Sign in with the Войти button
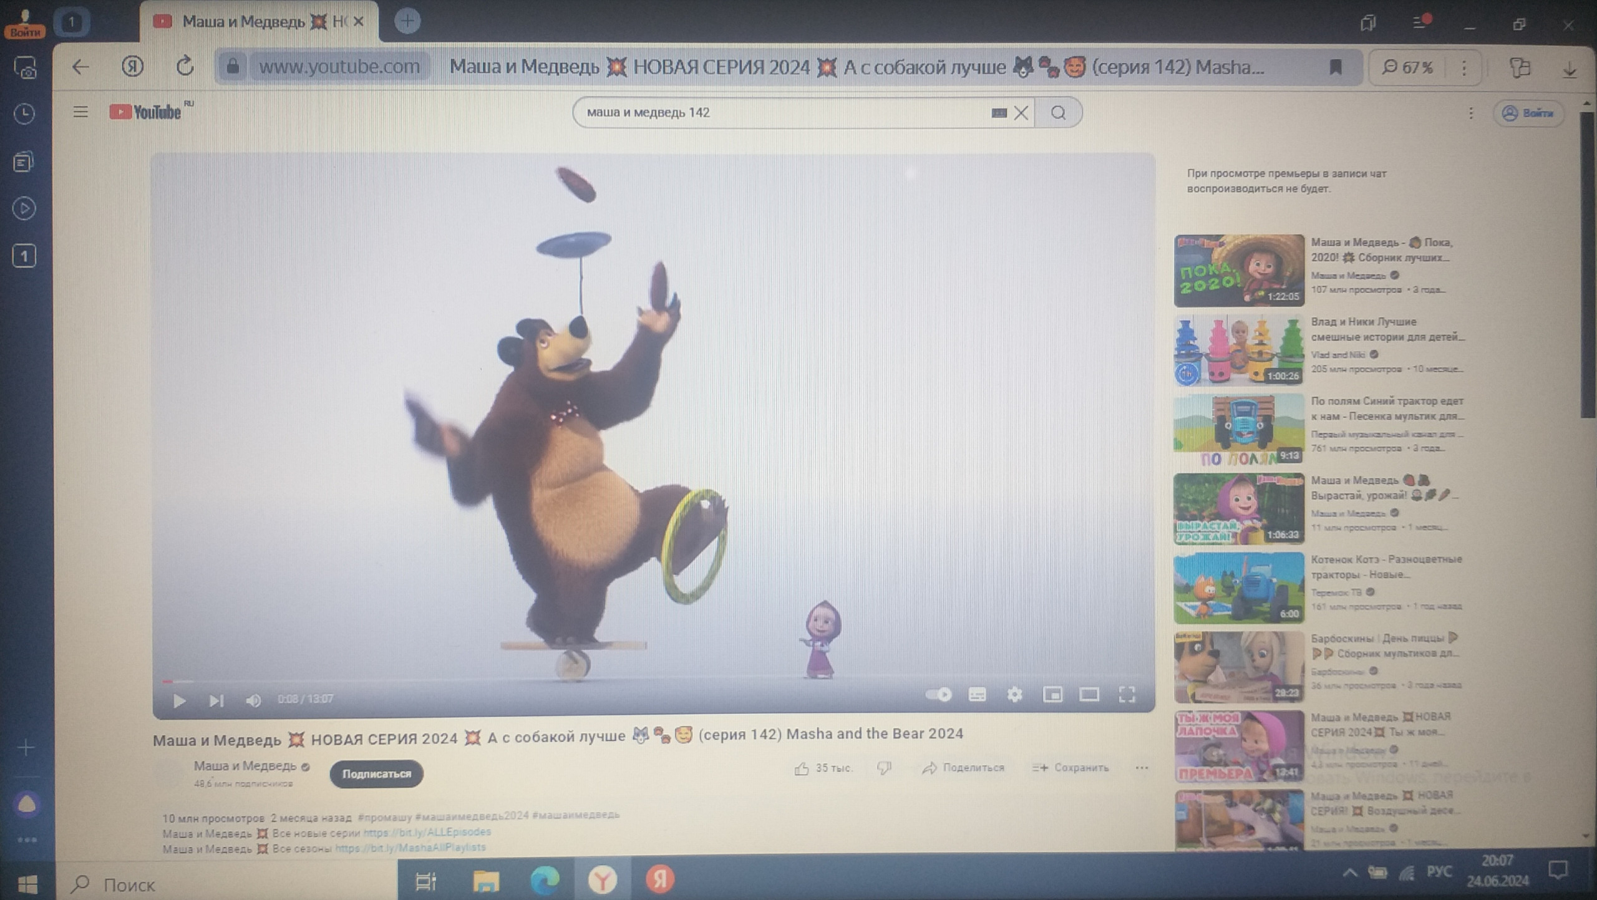Viewport: 1597px width, 900px height. 1528,113
